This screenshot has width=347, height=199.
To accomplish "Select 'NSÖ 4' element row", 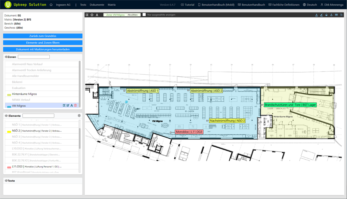I will pyautogui.click(x=42, y=143).
